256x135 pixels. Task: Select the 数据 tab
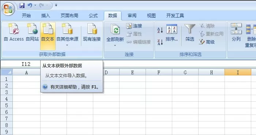(113, 16)
